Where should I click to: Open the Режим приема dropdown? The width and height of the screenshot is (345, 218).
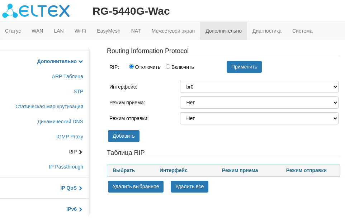tap(259, 103)
